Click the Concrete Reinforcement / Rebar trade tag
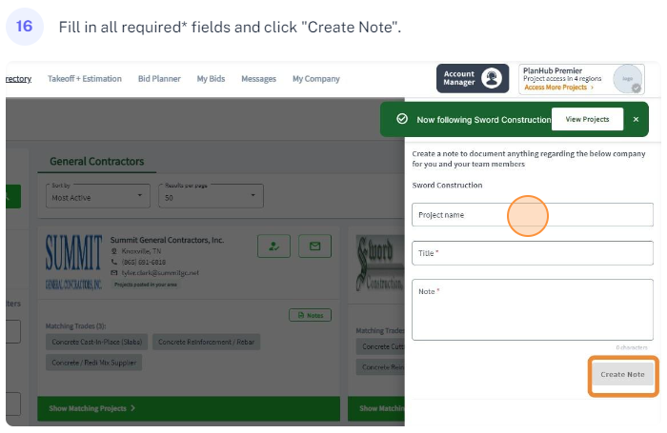The height and width of the screenshot is (433, 667). pyautogui.click(x=207, y=342)
